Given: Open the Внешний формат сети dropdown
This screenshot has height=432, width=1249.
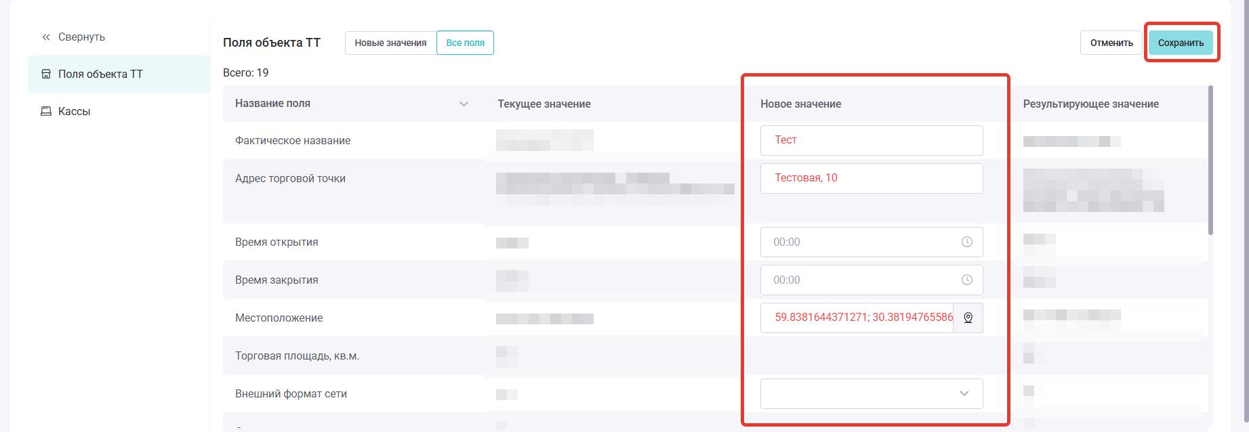Looking at the screenshot, I should 872,393.
